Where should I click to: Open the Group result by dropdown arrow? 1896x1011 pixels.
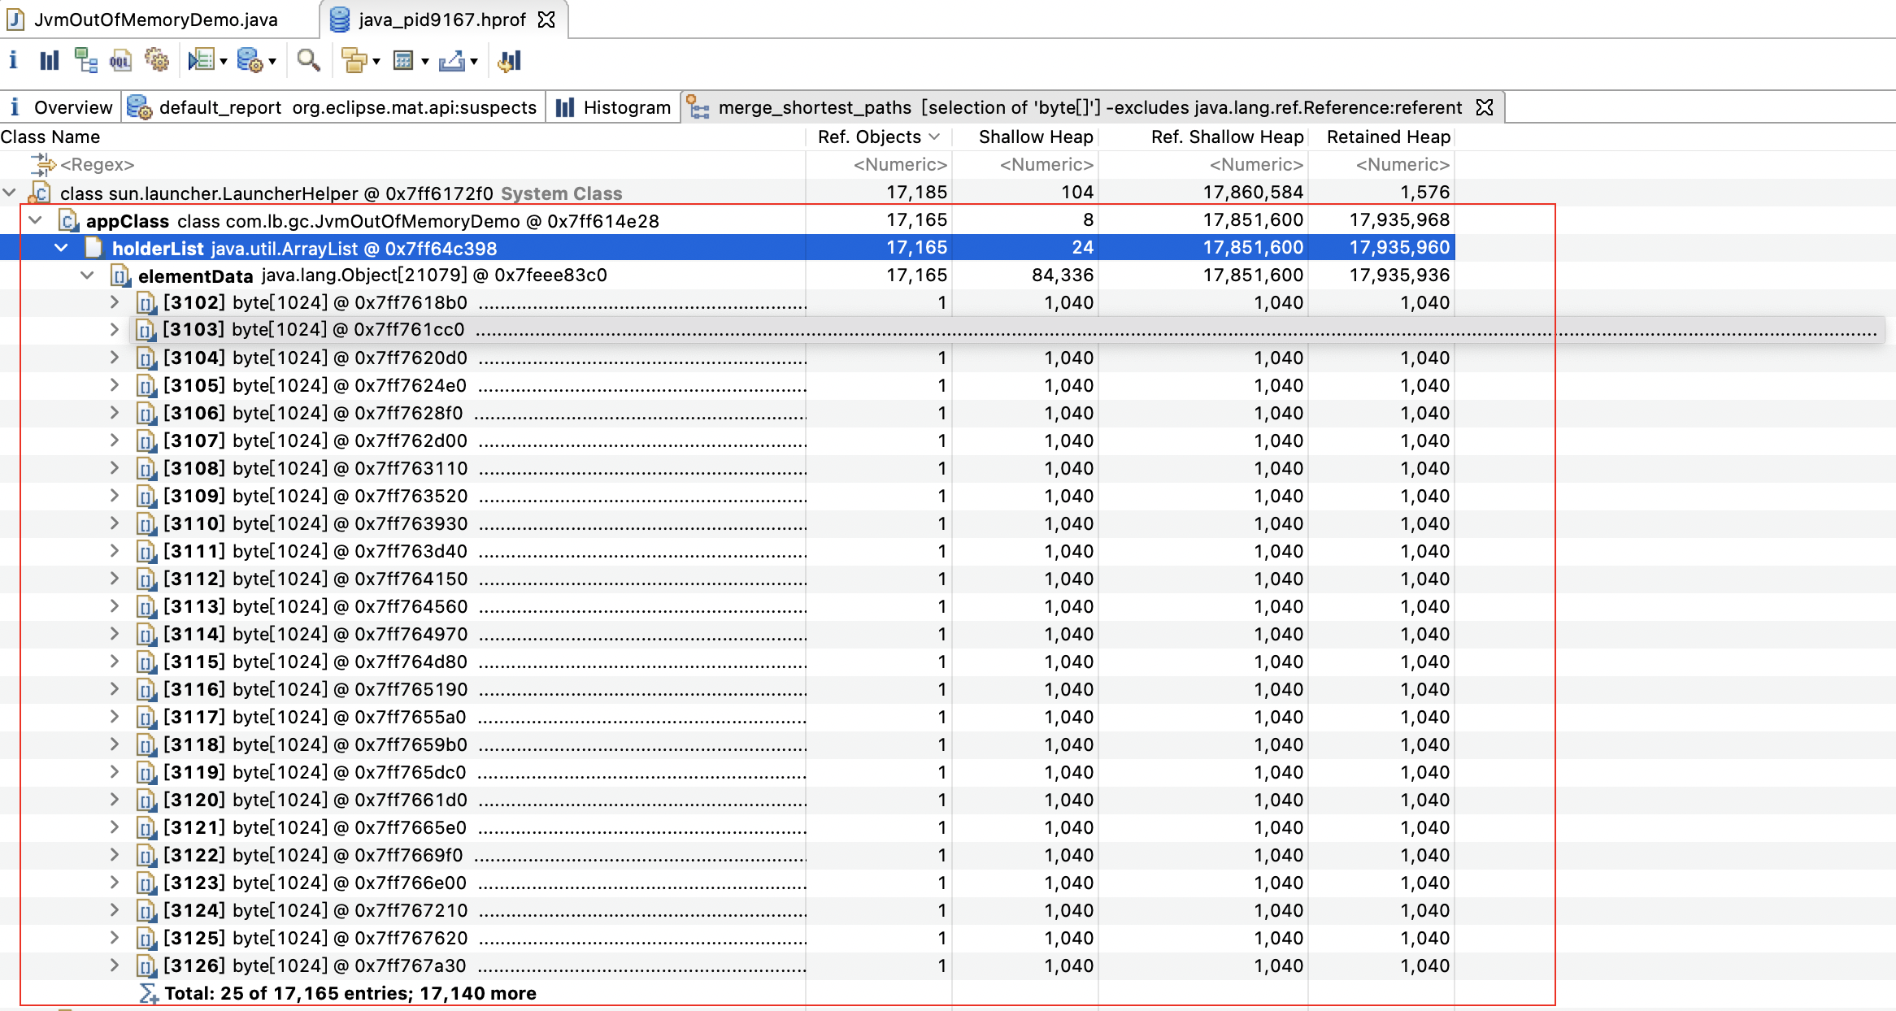click(x=376, y=62)
